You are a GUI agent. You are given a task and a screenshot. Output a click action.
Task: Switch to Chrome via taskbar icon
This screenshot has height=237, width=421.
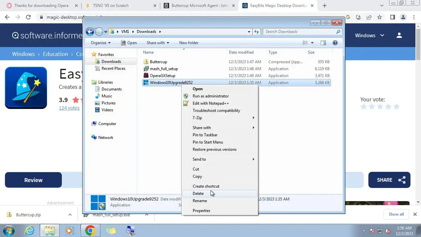(90, 230)
